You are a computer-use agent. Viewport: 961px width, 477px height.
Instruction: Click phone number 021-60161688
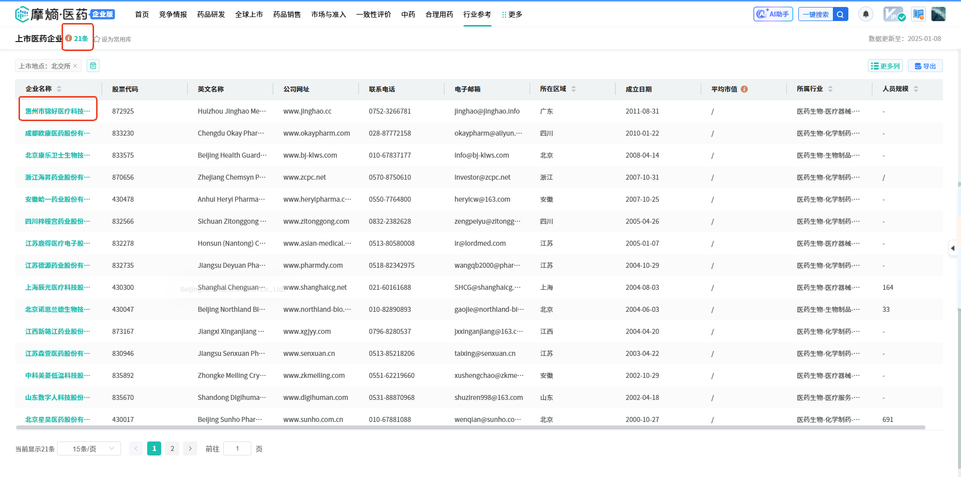(x=390, y=287)
